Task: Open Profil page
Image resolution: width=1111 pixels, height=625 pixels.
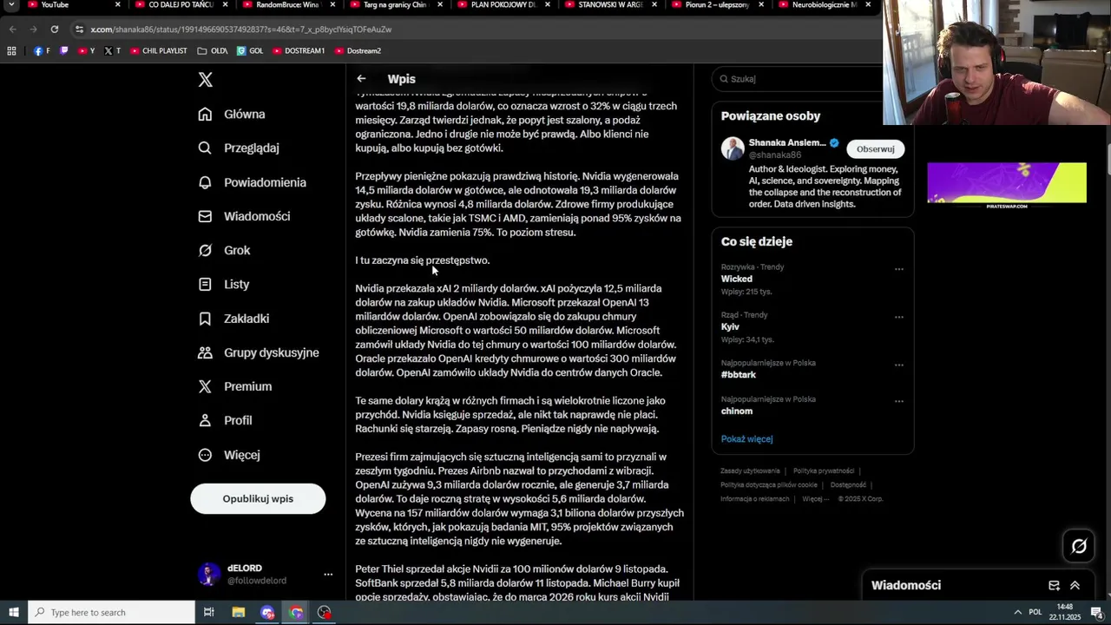Action: 225,420
